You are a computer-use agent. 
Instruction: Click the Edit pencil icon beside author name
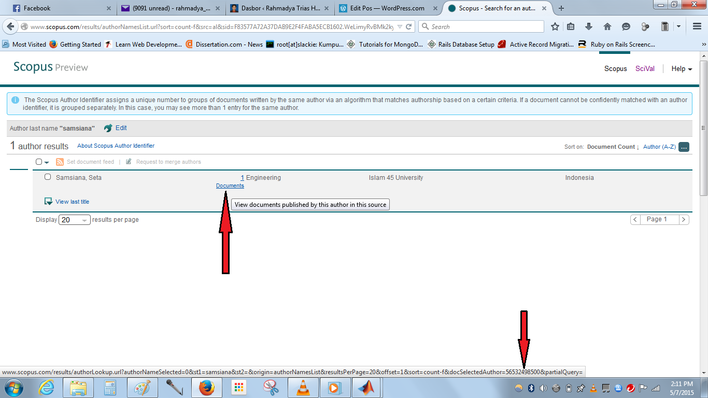tap(108, 128)
